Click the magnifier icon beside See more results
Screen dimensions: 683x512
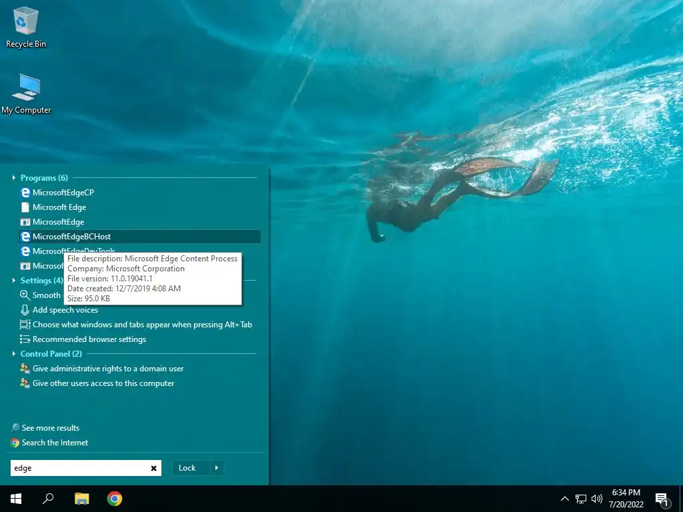[15, 428]
